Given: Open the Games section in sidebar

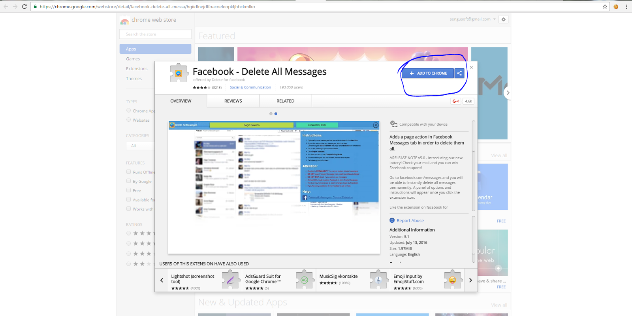Looking at the screenshot, I should (133, 59).
